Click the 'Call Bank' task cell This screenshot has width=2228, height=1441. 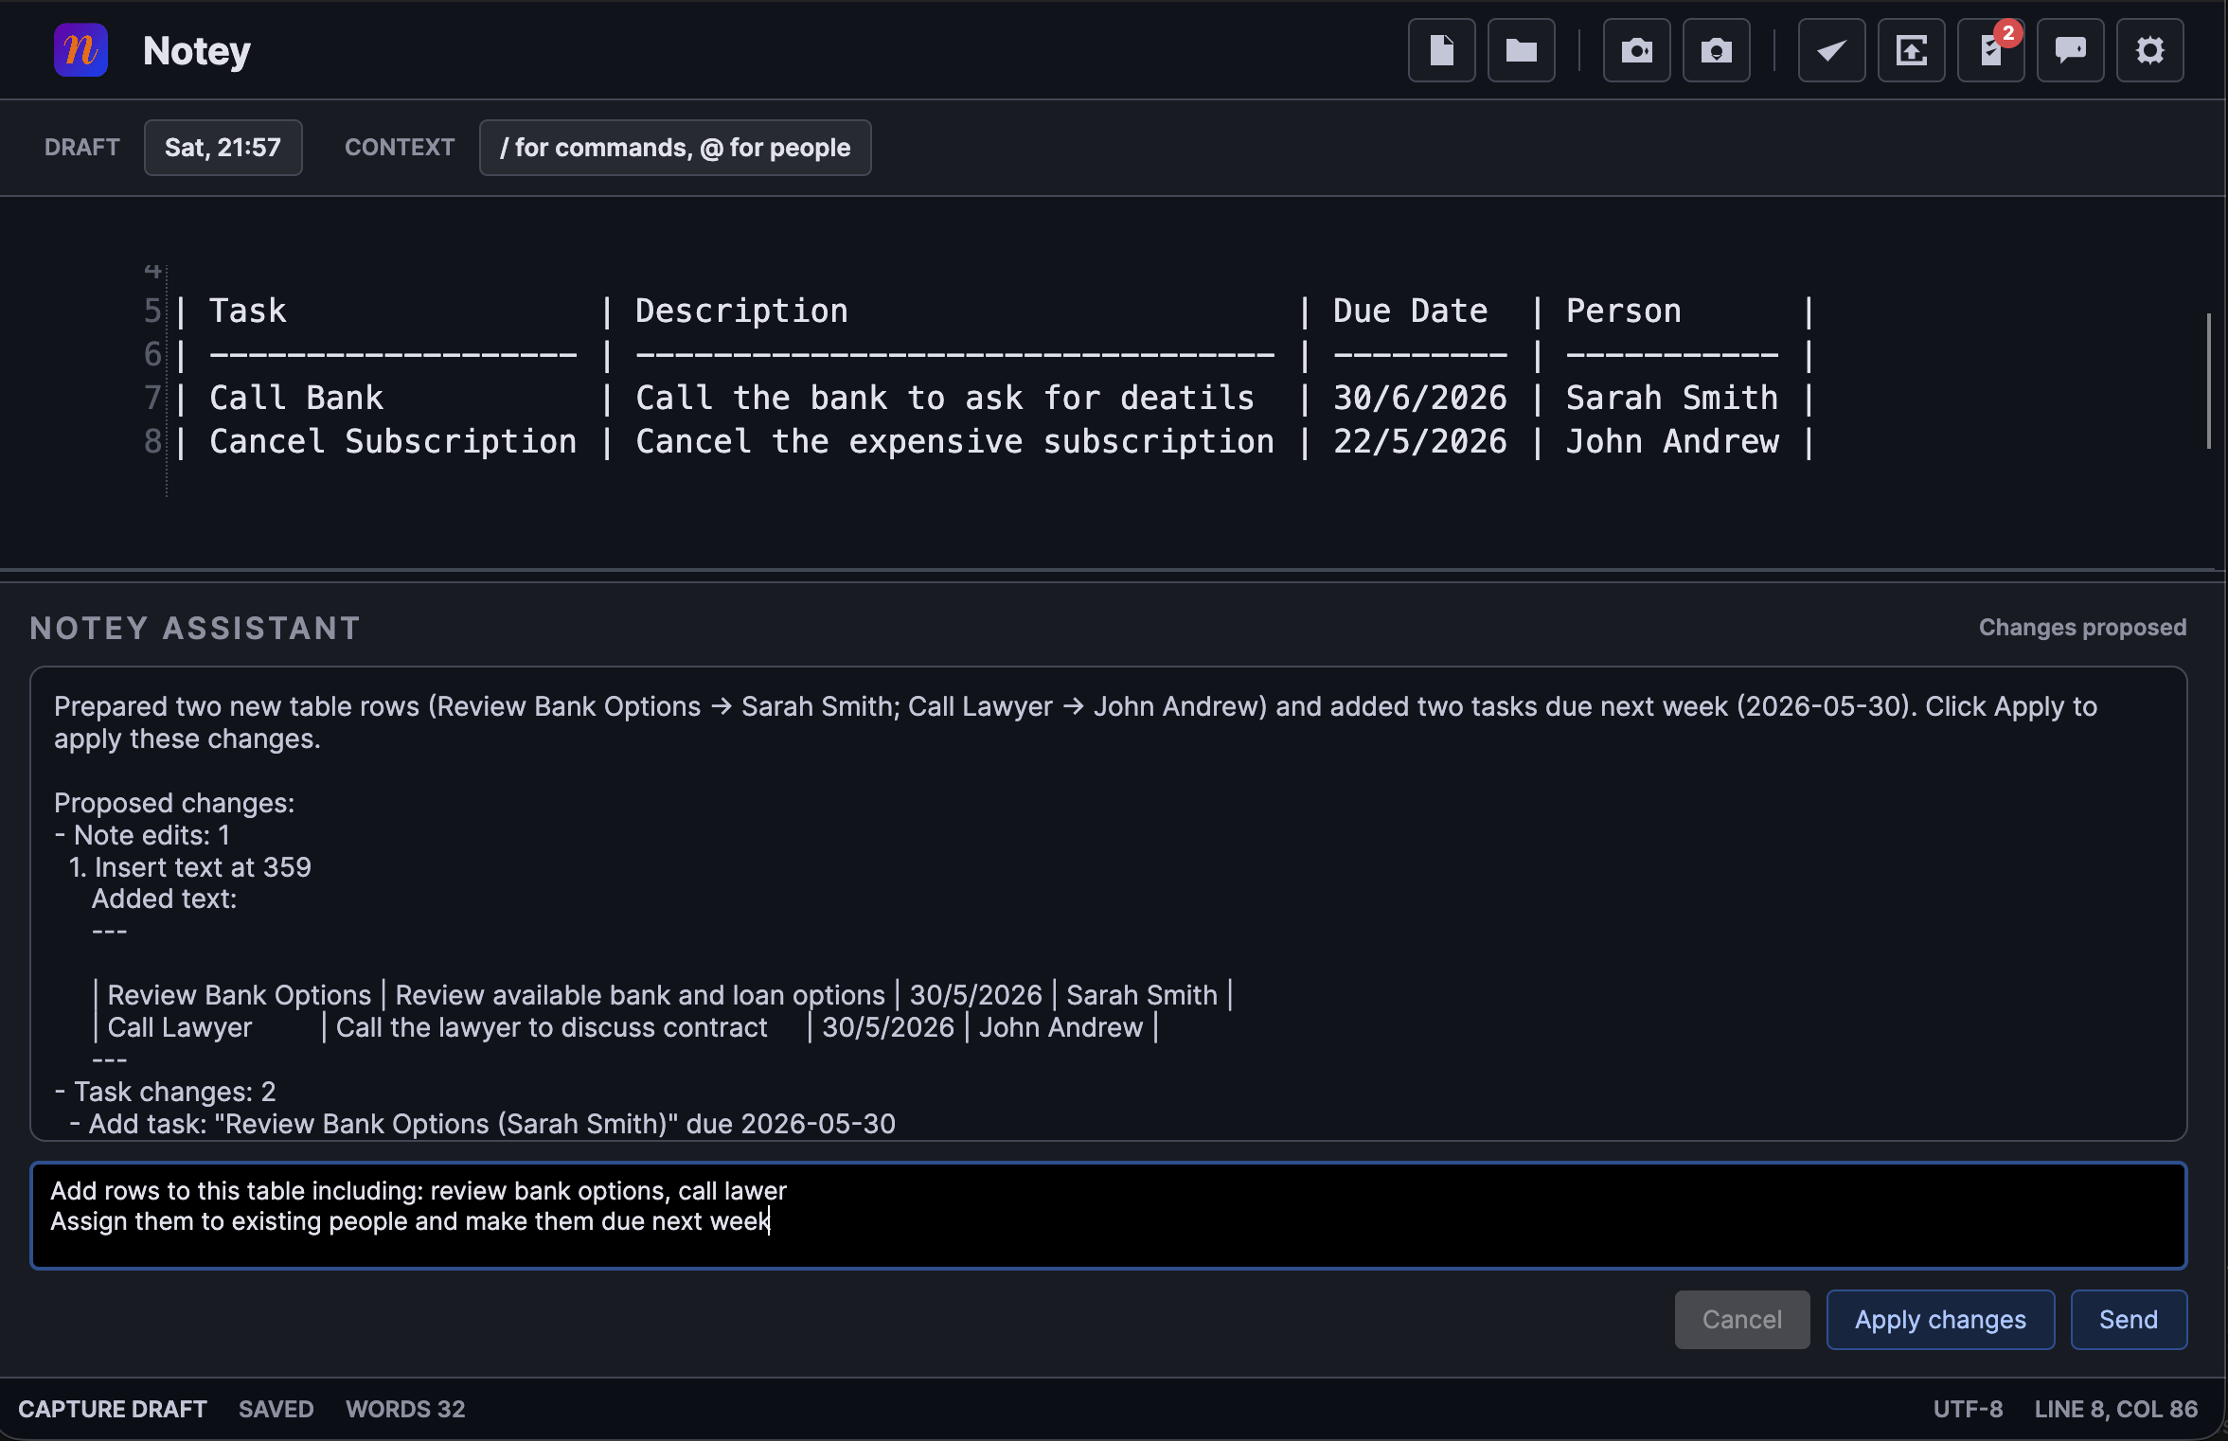click(x=296, y=398)
